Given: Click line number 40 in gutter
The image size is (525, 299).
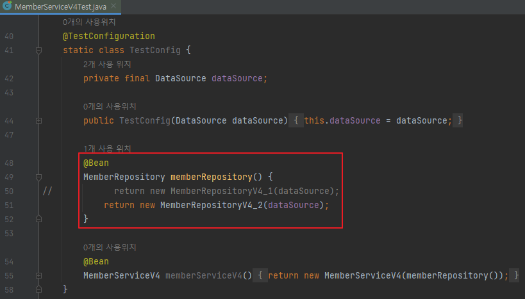Looking at the screenshot, I should coord(9,36).
